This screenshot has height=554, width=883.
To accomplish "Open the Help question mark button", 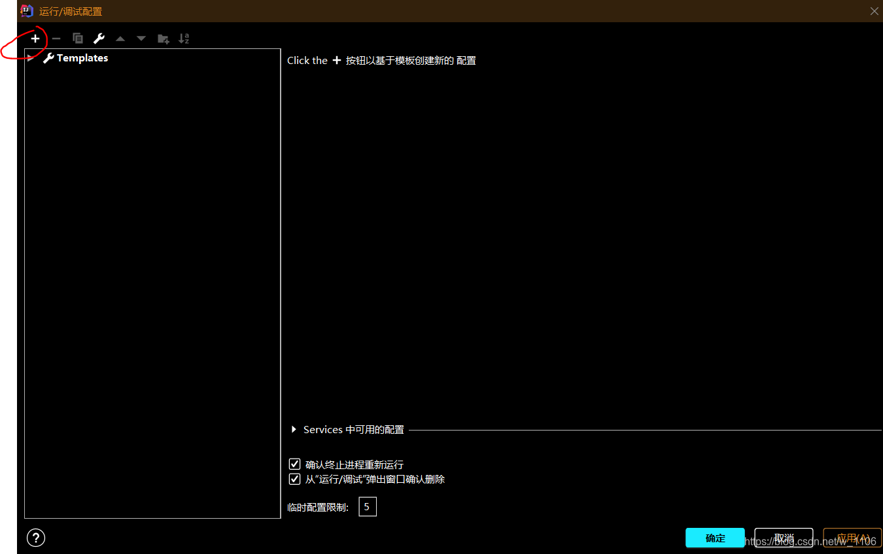I will pyautogui.click(x=36, y=538).
